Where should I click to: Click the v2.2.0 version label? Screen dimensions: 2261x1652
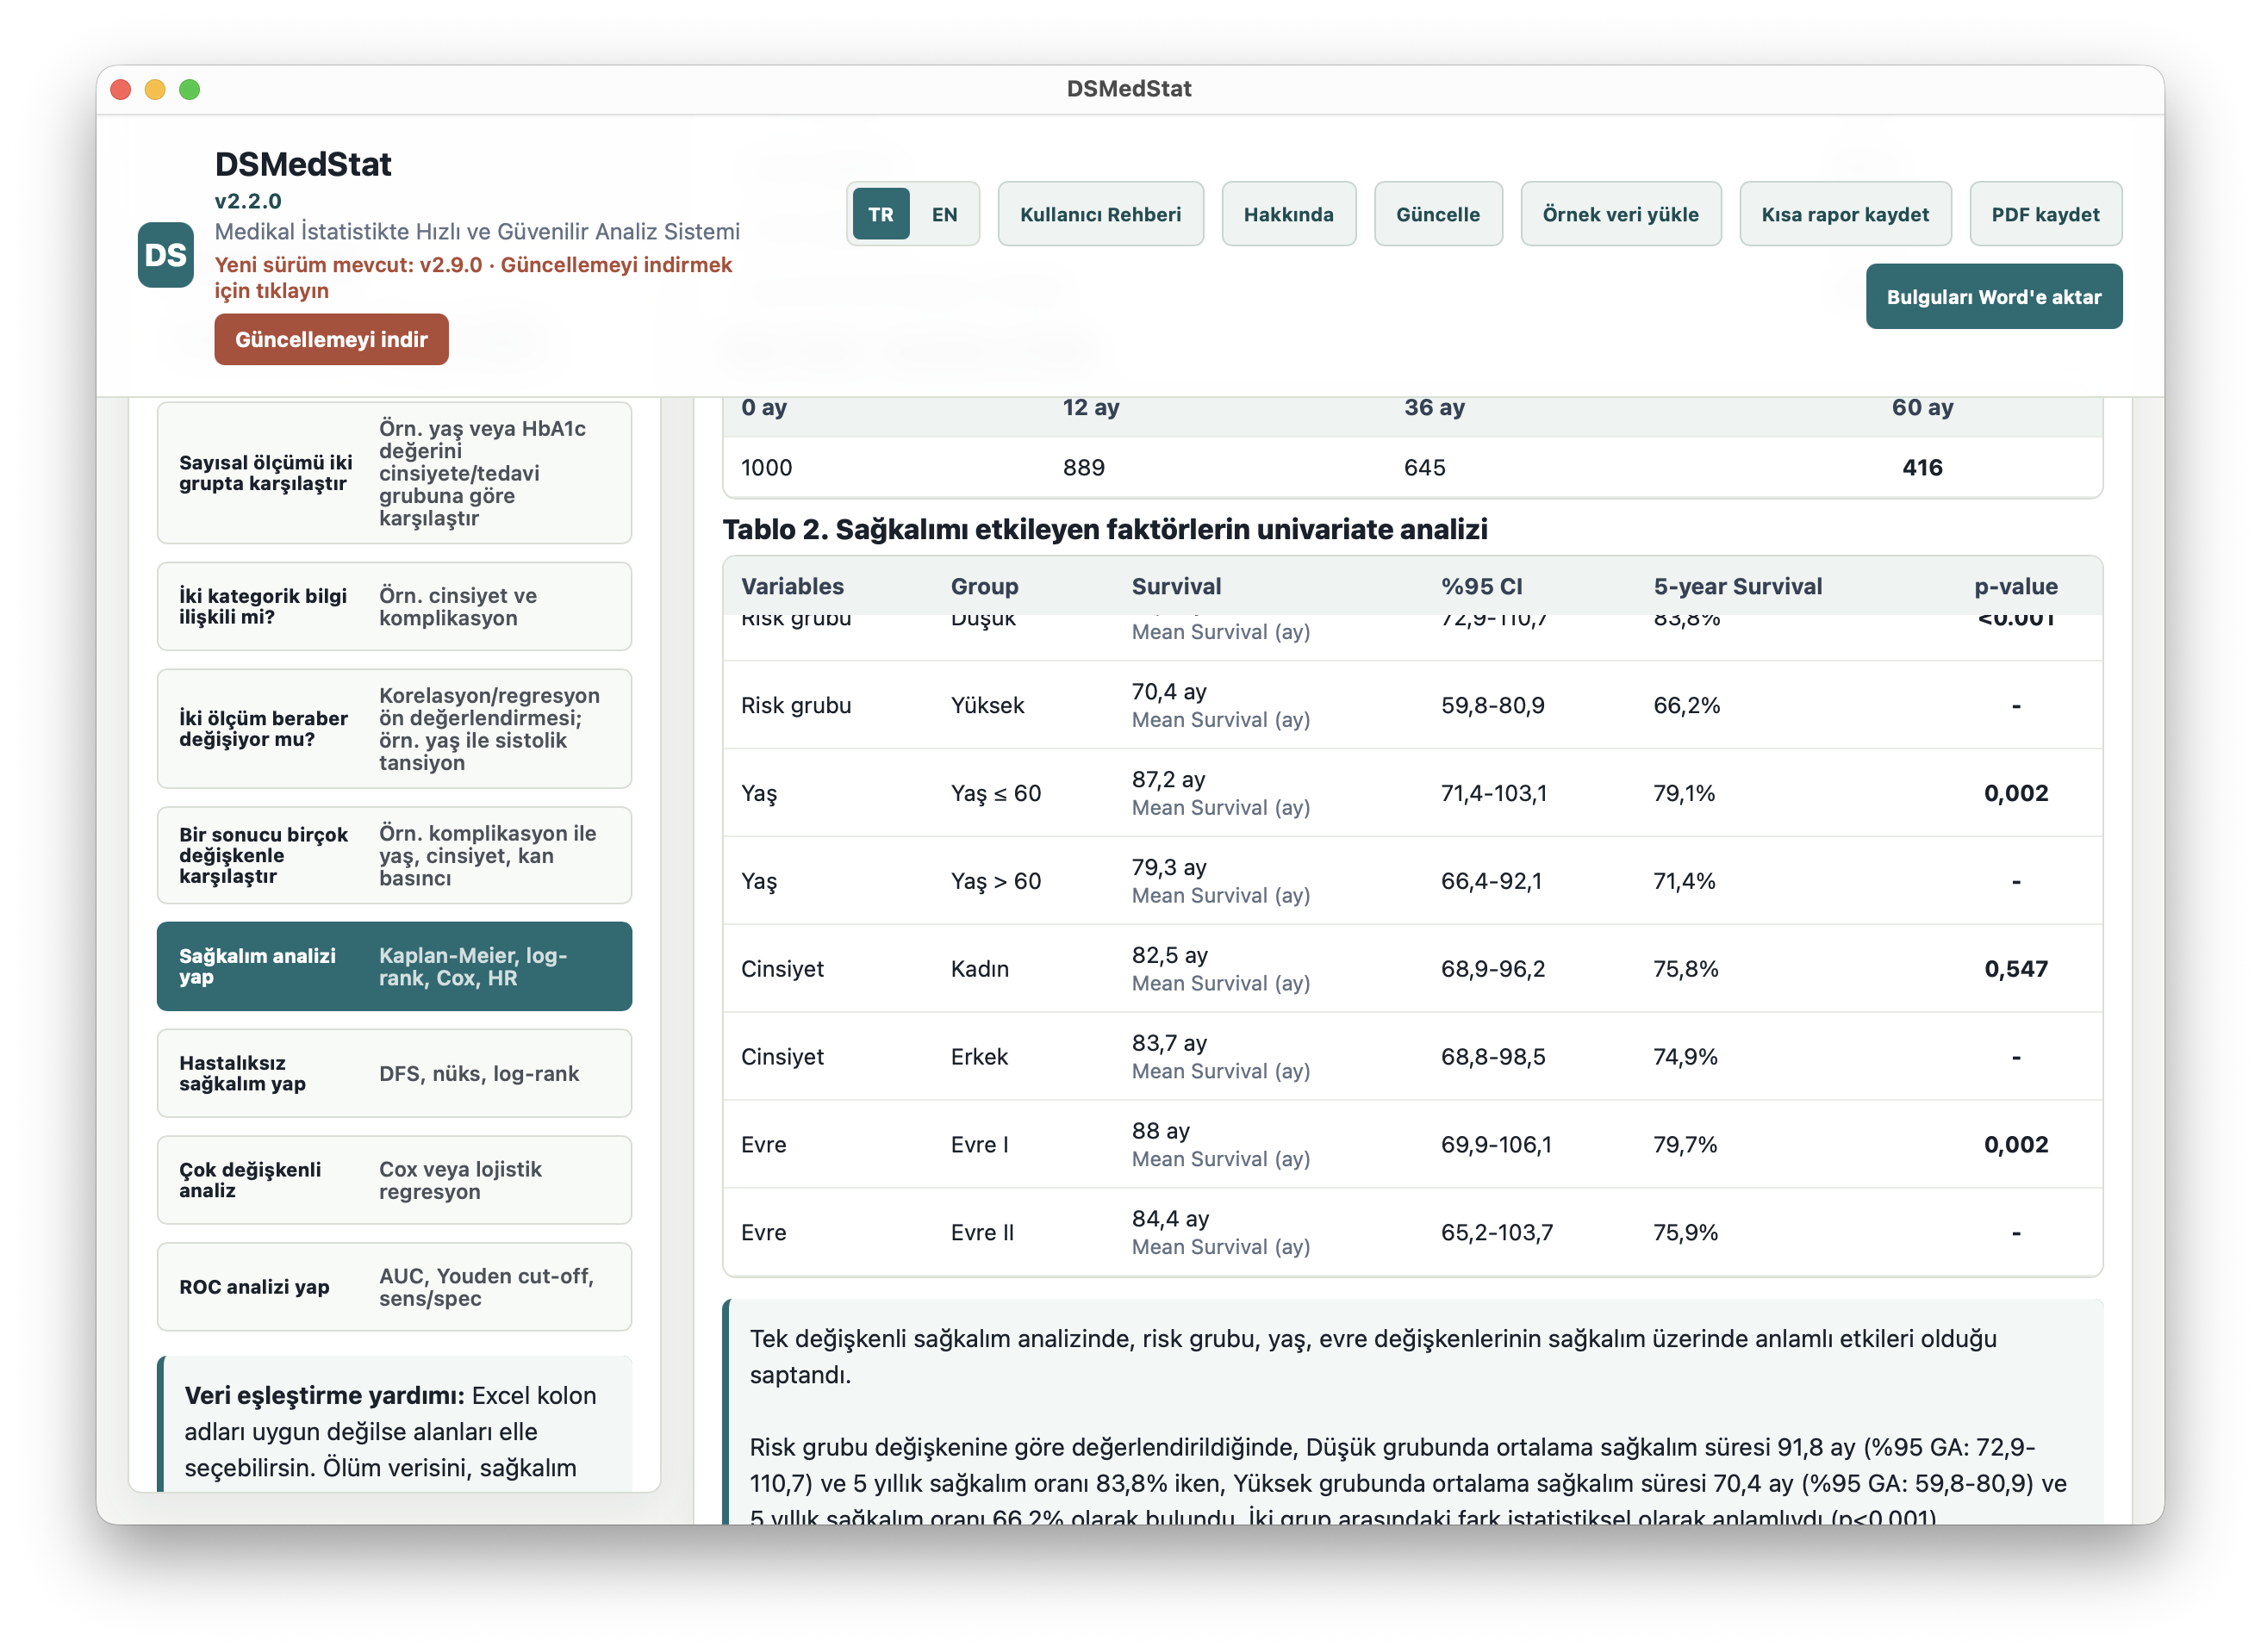(x=248, y=201)
